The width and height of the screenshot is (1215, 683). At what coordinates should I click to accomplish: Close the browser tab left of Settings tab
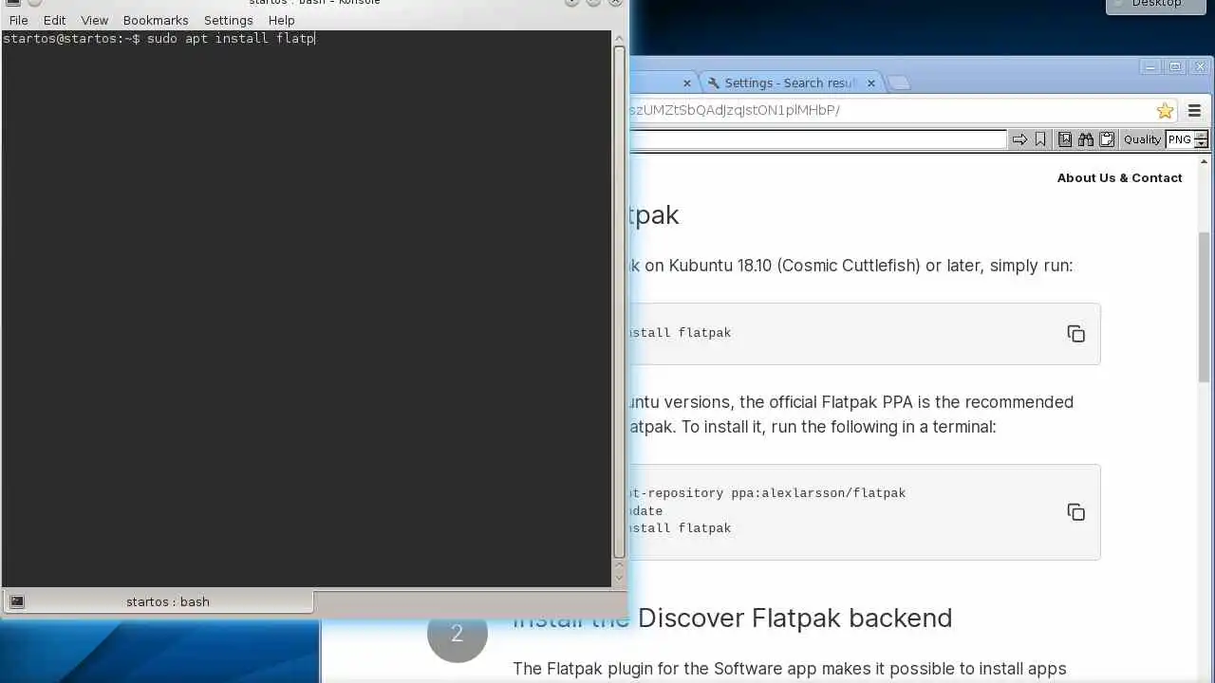687,83
